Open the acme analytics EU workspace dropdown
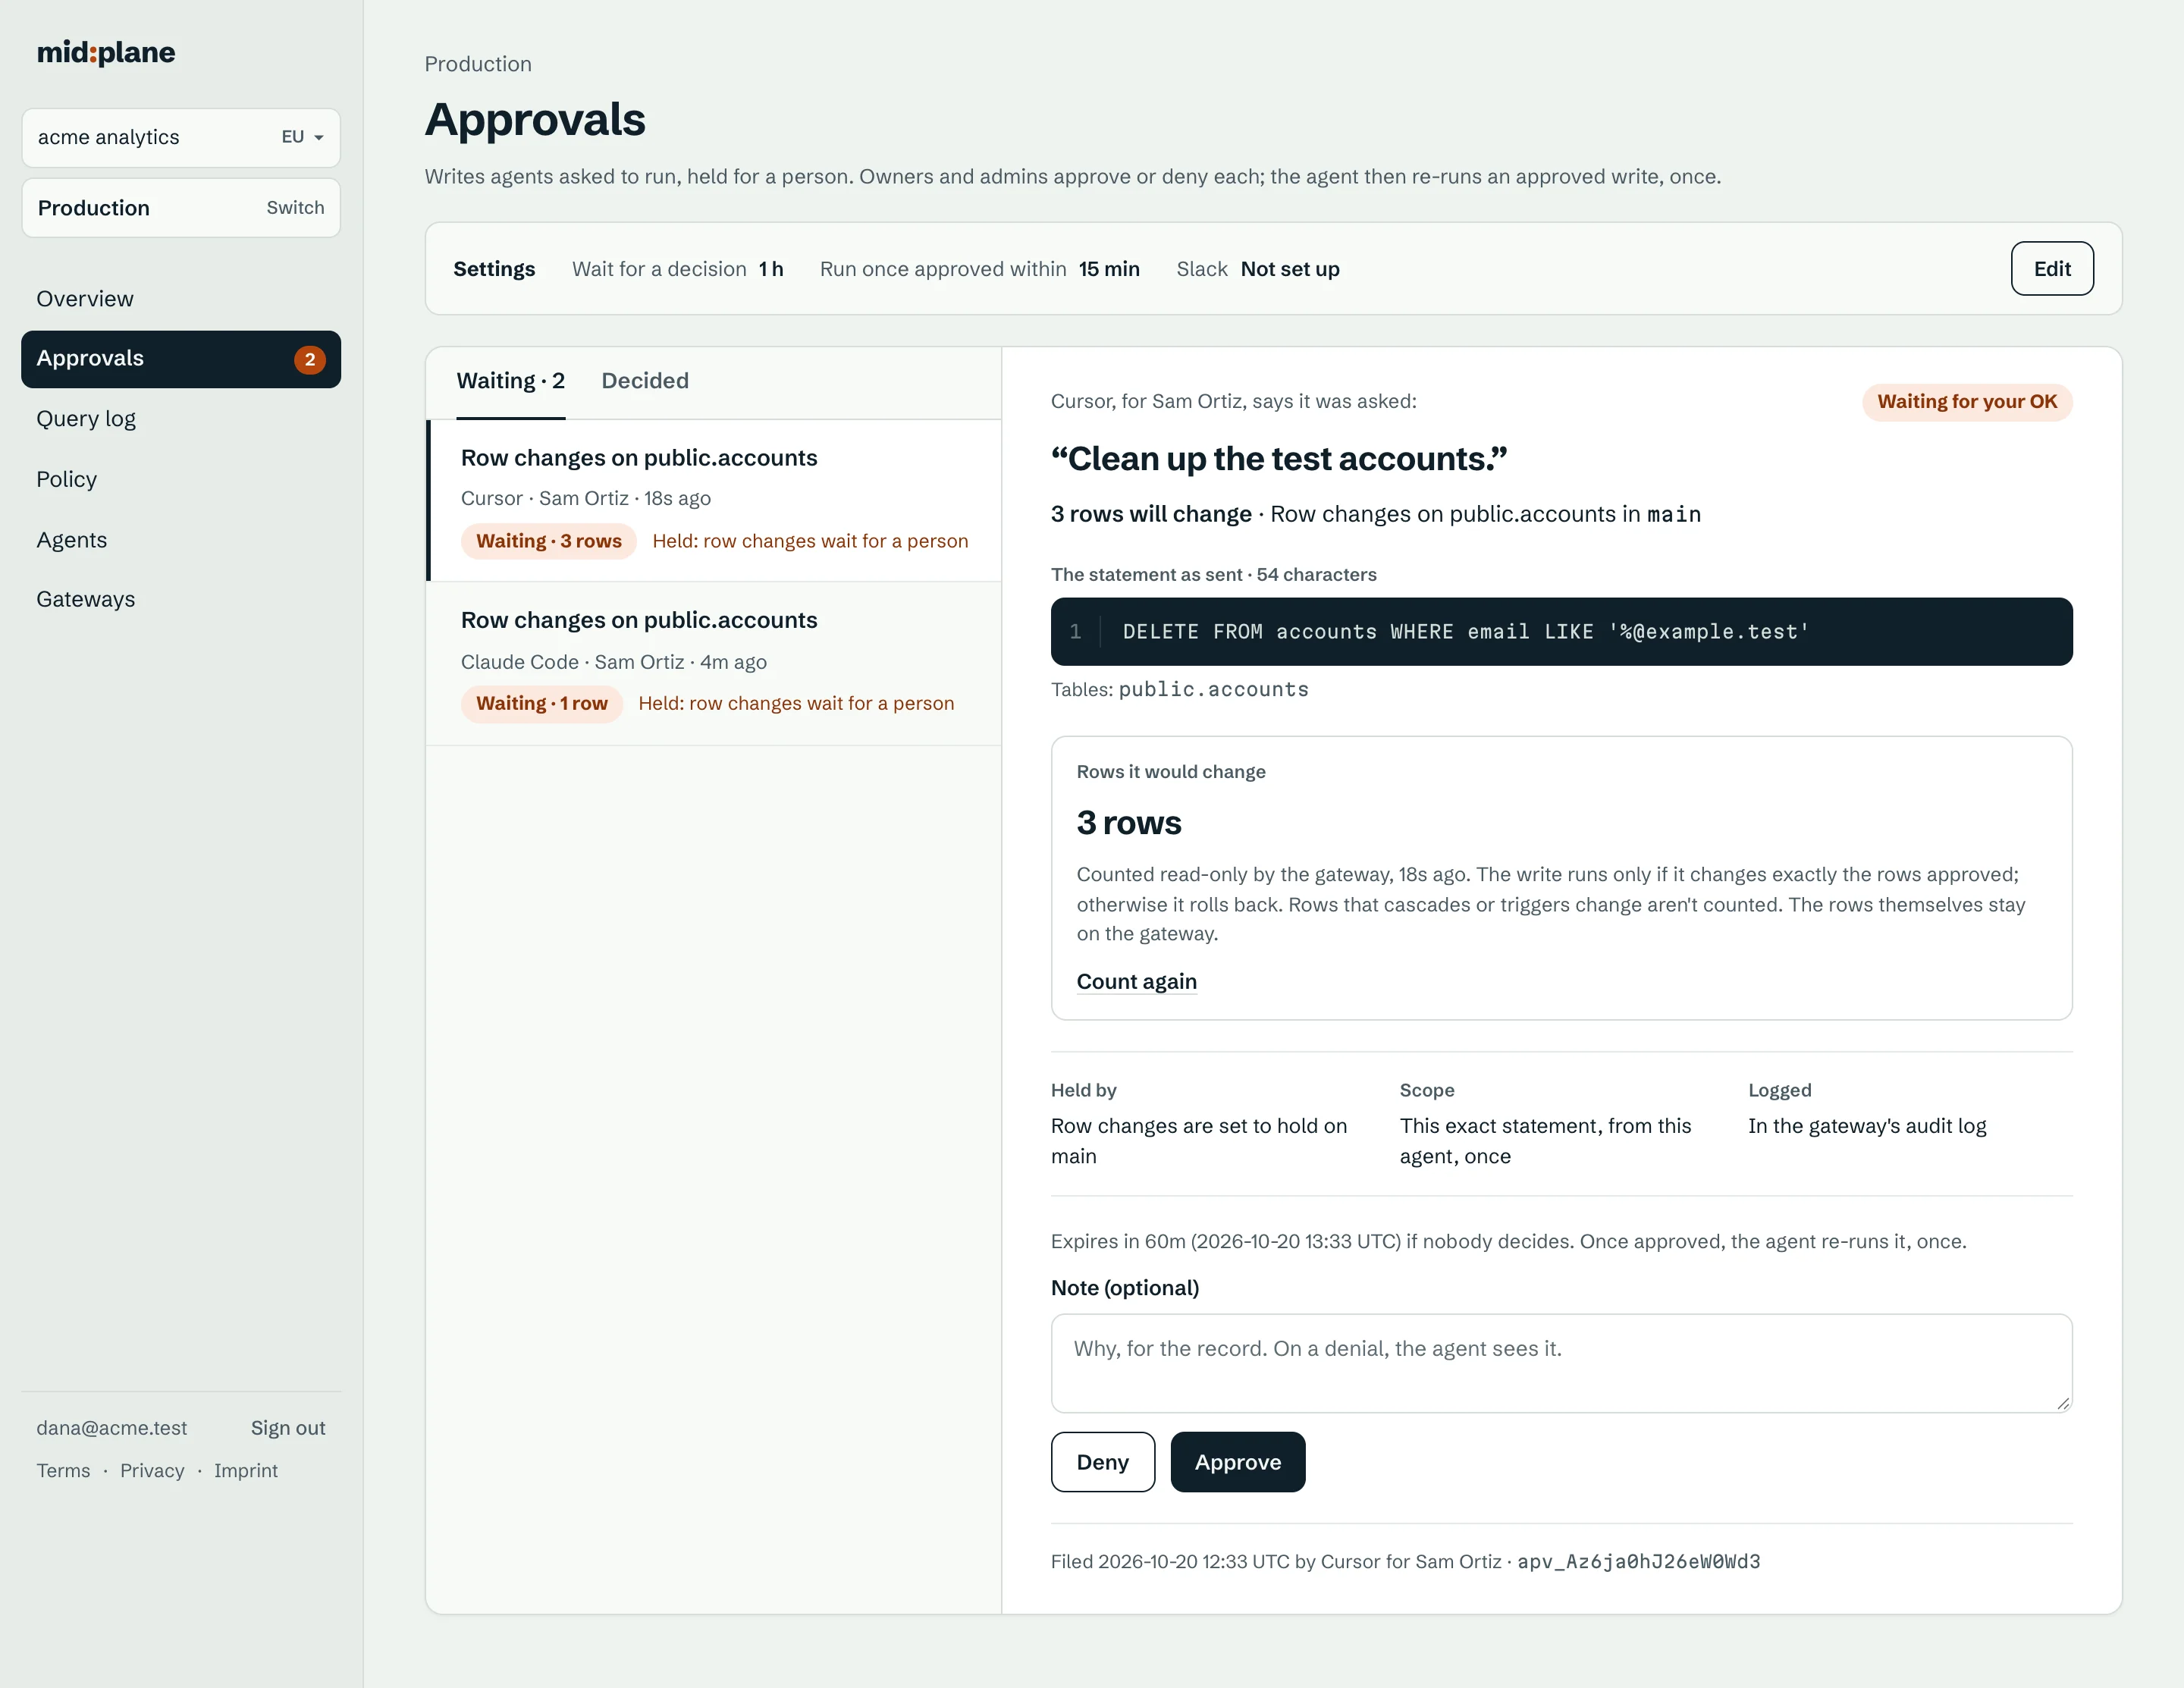 [x=181, y=137]
